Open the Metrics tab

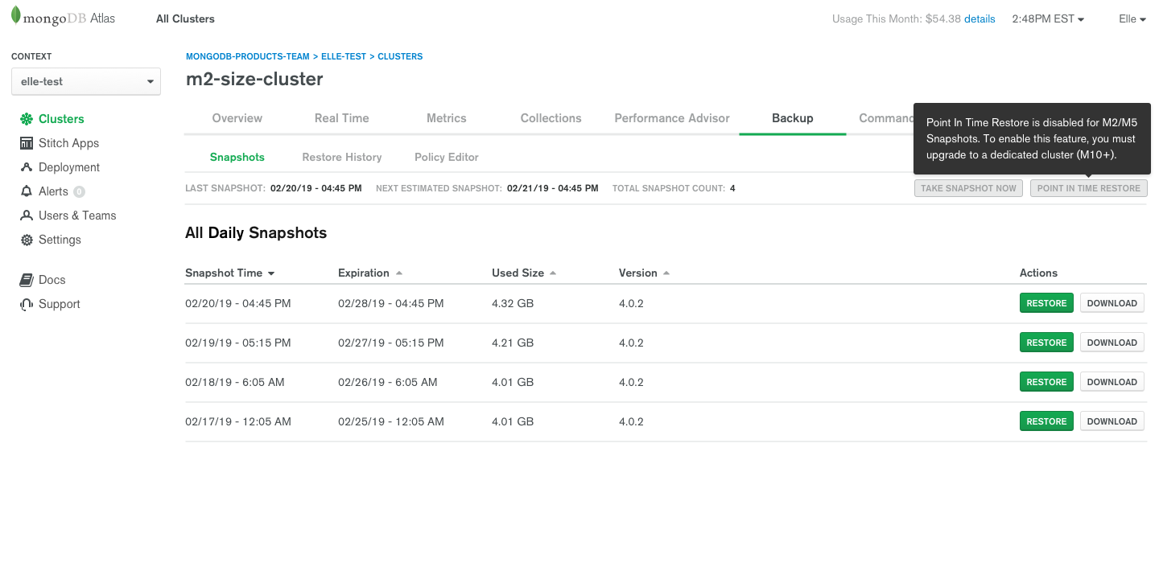(x=447, y=118)
